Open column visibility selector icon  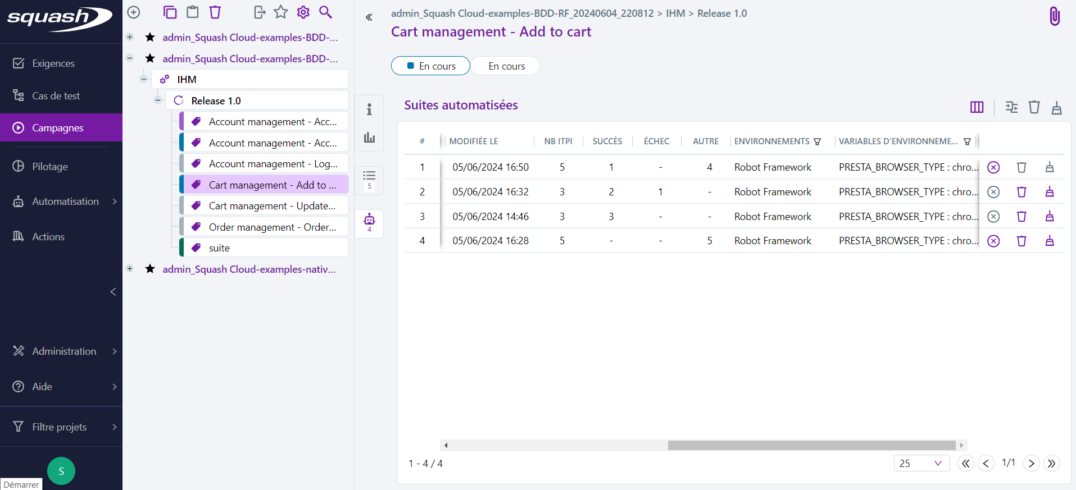pos(977,107)
